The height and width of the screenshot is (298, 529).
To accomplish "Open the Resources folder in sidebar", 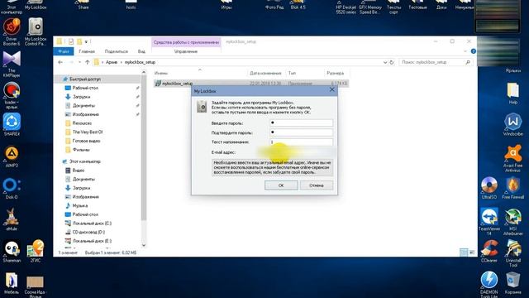I will coord(82,123).
